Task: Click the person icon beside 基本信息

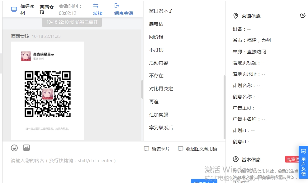Action: click(235, 159)
